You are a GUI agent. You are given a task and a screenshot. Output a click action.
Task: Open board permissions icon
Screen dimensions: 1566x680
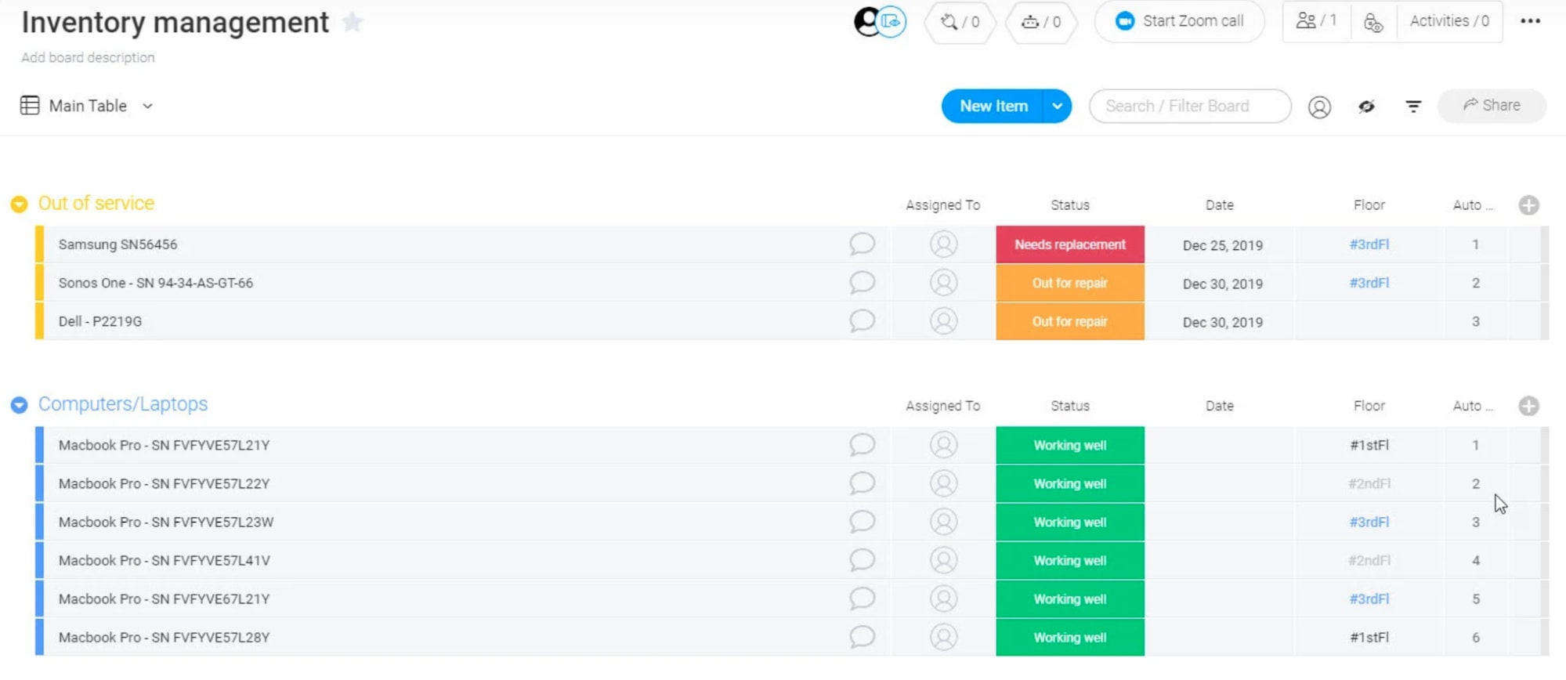[x=1373, y=22]
